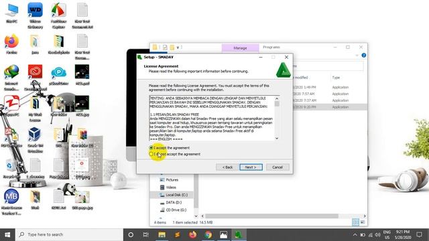The height and width of the screenshot is (241, 429).
Task: Select DATA (D:) drive in sidebar
Action: [x=174, y=202]
